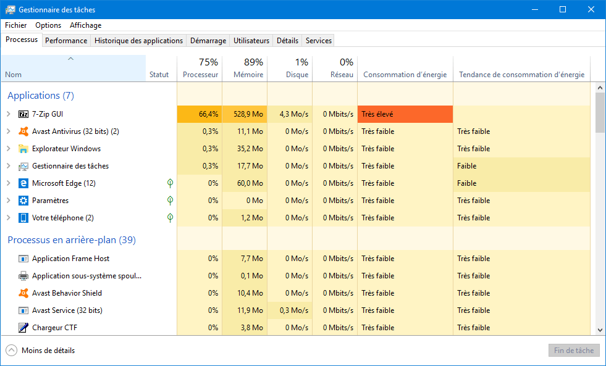Click the green leaf status of Paramètres
The image size is (606, 366).
pyautogui.click(x=170, y=201)
